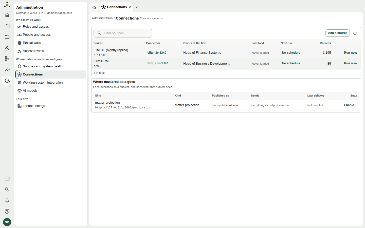Open the gavel icon in the left rail
This screenshot has width=365, height=228.
[x=7, y=48]
